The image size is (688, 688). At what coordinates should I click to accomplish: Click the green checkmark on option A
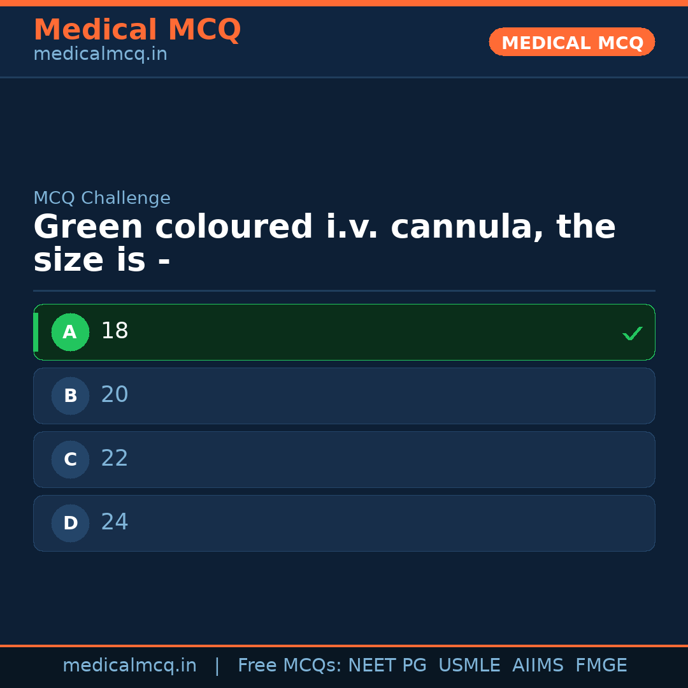tap(632, 333)
